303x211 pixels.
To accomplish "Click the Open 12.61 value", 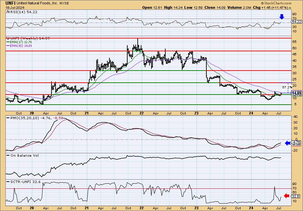I will point(152,7).
